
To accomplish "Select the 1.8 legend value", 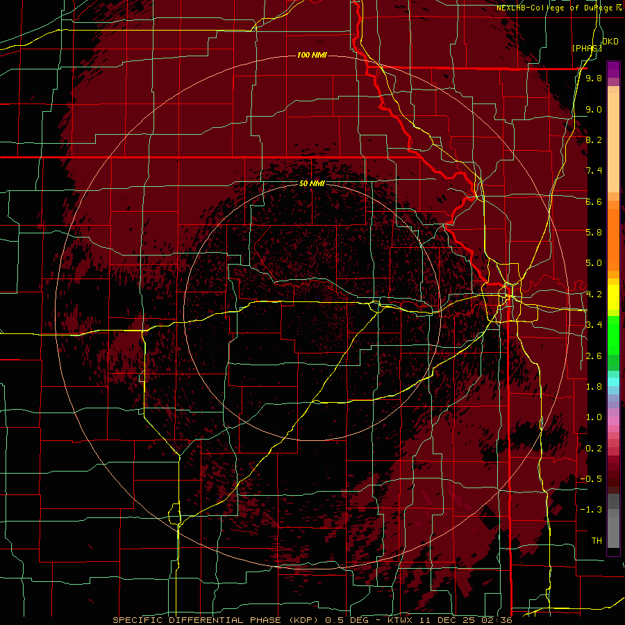I will (594, 387).
